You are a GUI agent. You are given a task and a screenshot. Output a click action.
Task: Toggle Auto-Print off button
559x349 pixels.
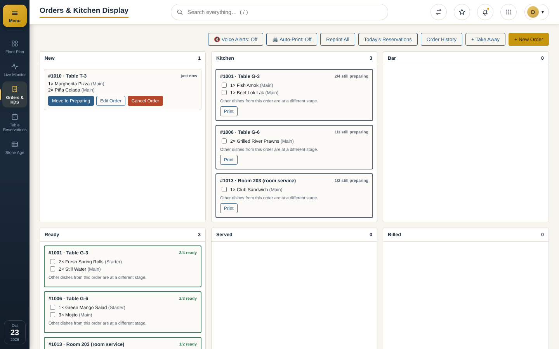point(292,40)
